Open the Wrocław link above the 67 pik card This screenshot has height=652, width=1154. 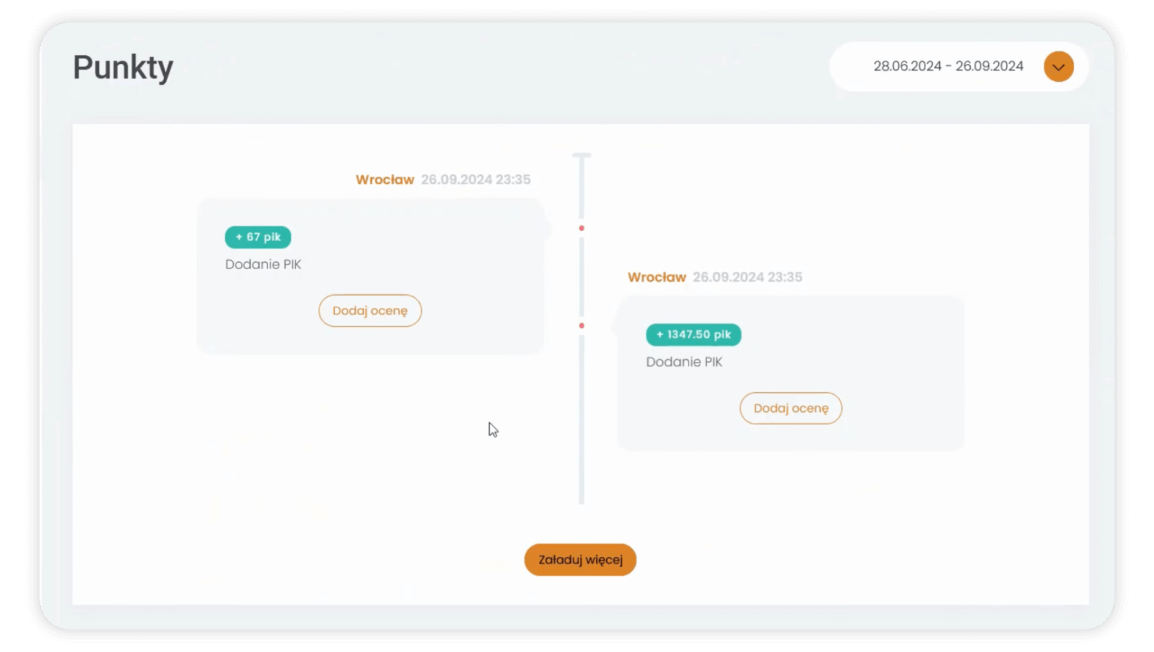click(x=385, y=180)
